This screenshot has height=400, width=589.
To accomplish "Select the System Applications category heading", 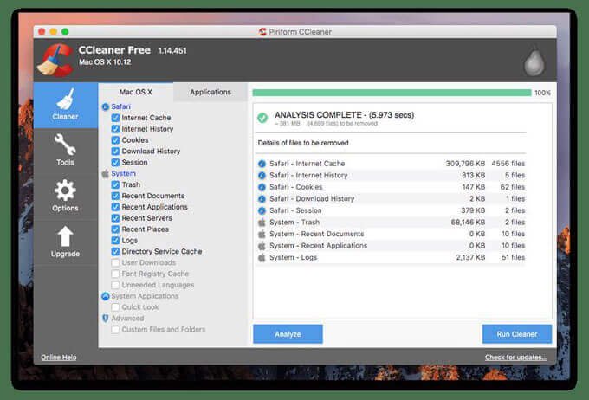I will point(145,296).
